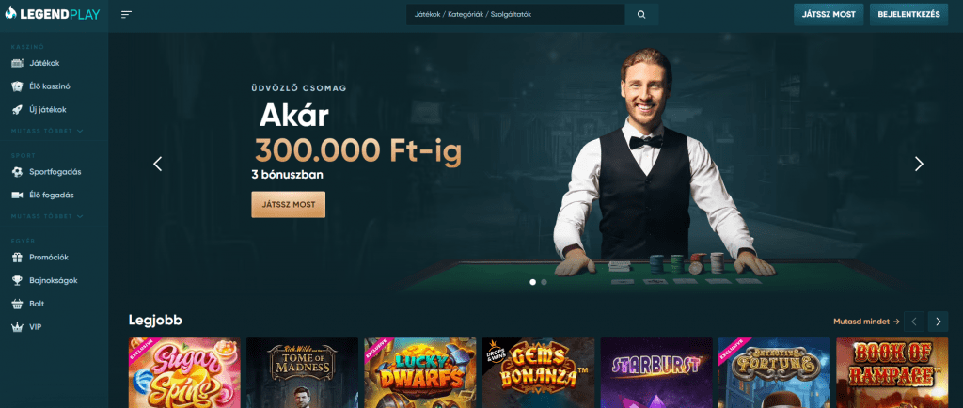Open Játékok slot machine icon
The width and height of the screenshot is (963, 408).
17,63
